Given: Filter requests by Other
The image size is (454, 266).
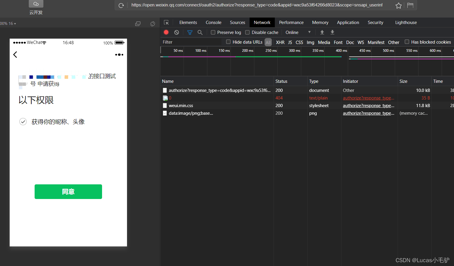Looking at the screenshot, I should 394,42.
